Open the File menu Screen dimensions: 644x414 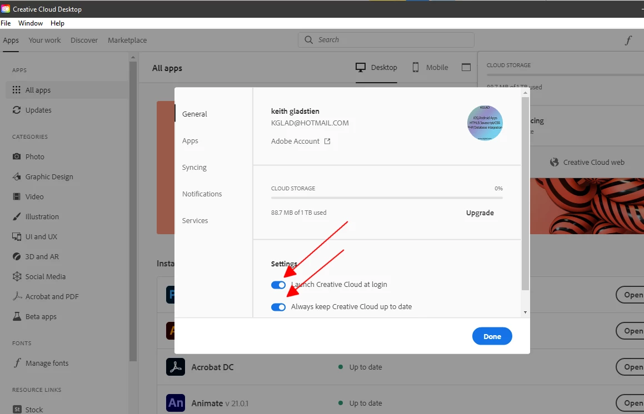coord(6,23)
